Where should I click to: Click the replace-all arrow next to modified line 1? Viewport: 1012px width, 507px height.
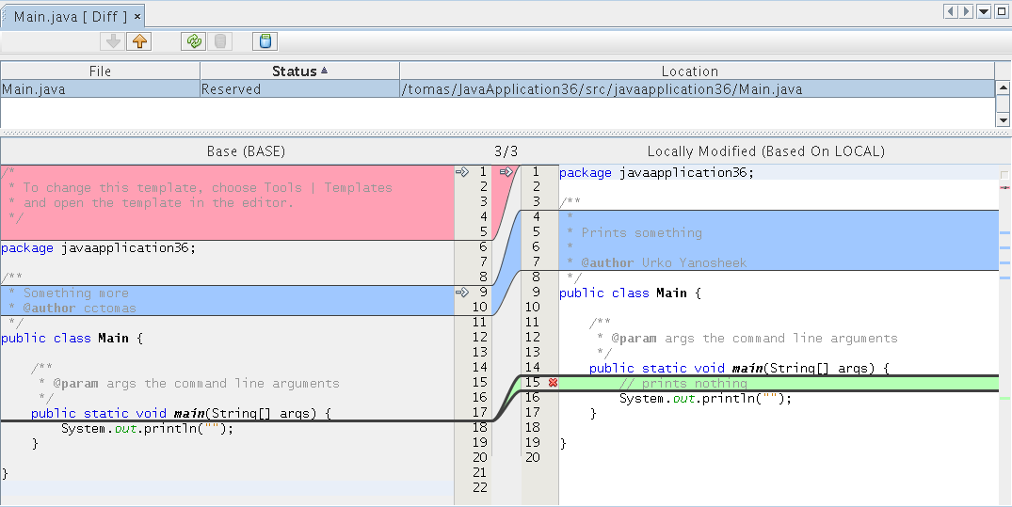[x=506, y=172]
